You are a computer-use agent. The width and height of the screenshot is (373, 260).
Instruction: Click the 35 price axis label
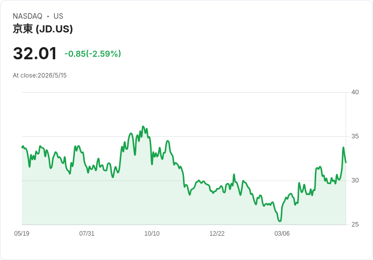pyautogui.click(x=355, y=136)
